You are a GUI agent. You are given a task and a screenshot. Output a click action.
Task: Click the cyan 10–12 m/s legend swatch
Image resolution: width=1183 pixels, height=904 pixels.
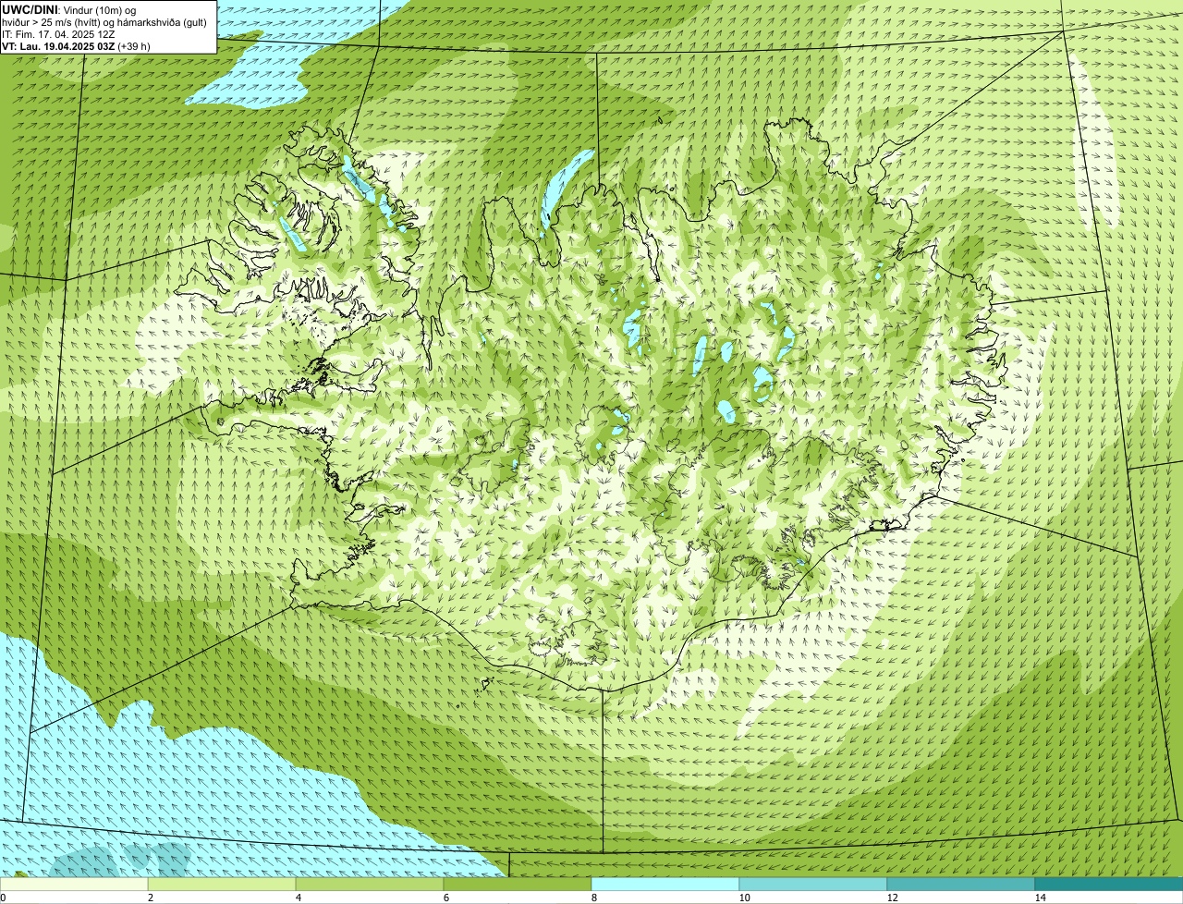pyautogui.click(x=813, y=884)
